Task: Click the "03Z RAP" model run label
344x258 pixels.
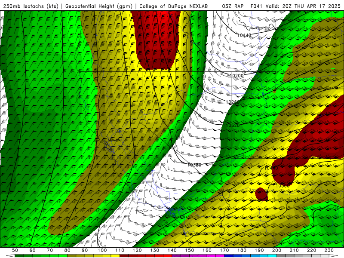Action: click(233, 6)
